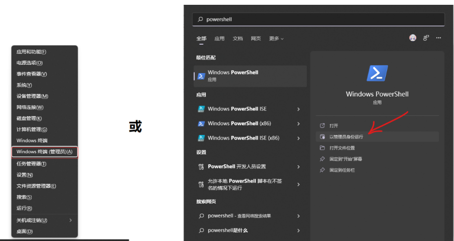Click the Windows PowerShell ISE (x86) icon
454x241 pixels.
tap(201, 138)
